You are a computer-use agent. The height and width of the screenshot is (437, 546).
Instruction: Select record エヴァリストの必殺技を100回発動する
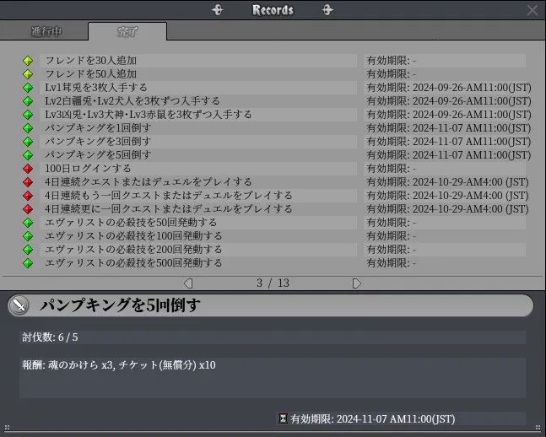coord(198,236)
